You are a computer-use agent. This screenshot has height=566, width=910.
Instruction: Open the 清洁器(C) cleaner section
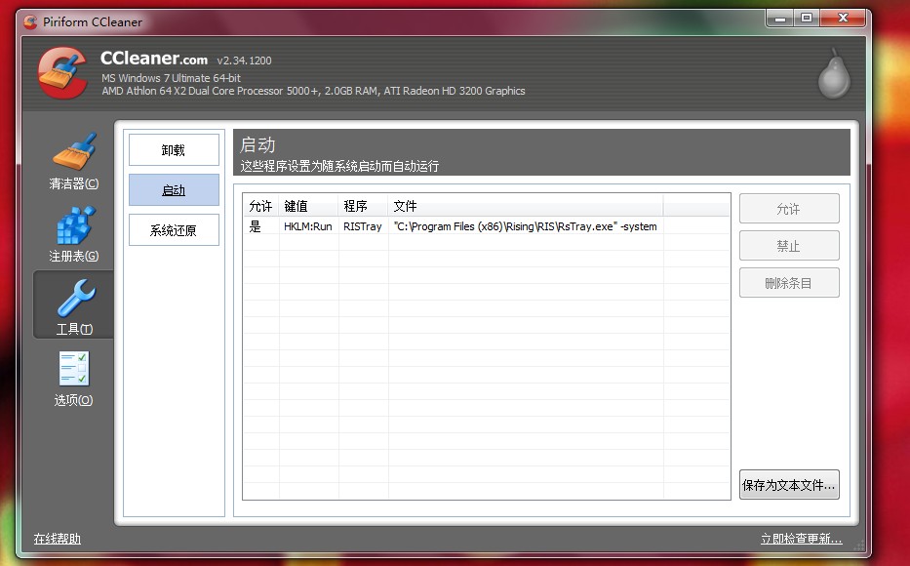[x=74, y=161]
